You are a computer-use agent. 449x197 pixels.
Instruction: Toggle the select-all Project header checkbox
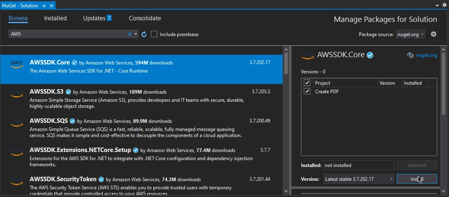point(307,83)
